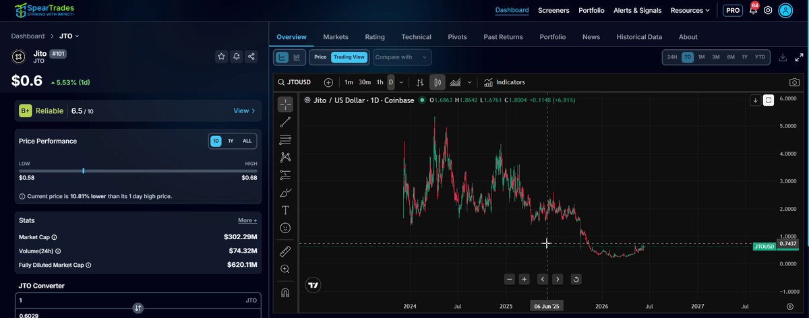Viewport: 809px width, 318px height.
Task: Set price performance range to ALL
Action: click(x=247, y=141)
